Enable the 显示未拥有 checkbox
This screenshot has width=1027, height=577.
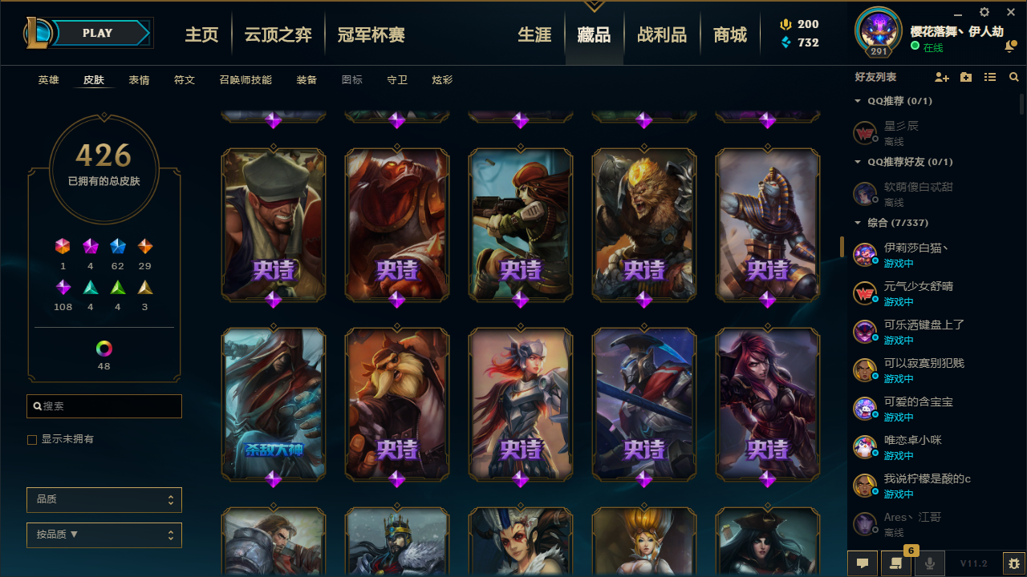pos(32,440)
